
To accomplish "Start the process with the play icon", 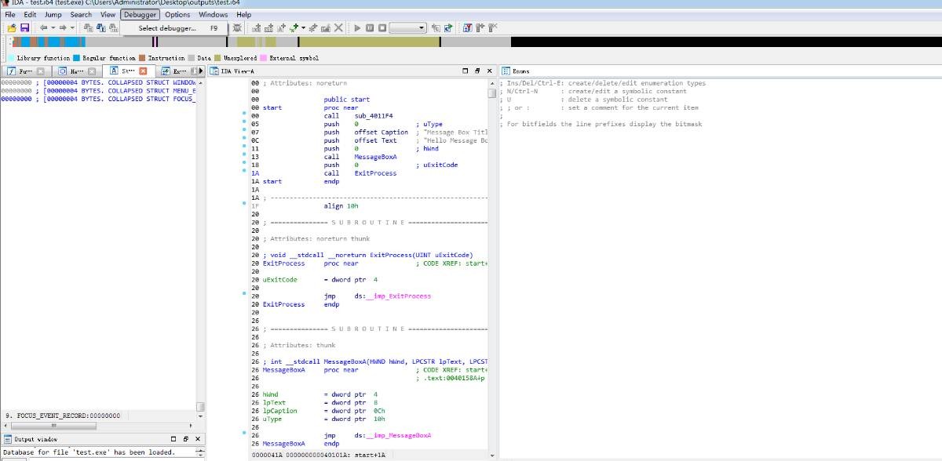I will [x=357, y=27].
